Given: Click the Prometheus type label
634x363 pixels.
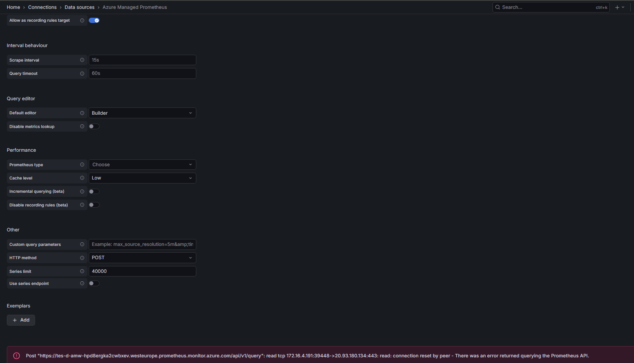Looking at the screenshot, I should pos(26,165).
